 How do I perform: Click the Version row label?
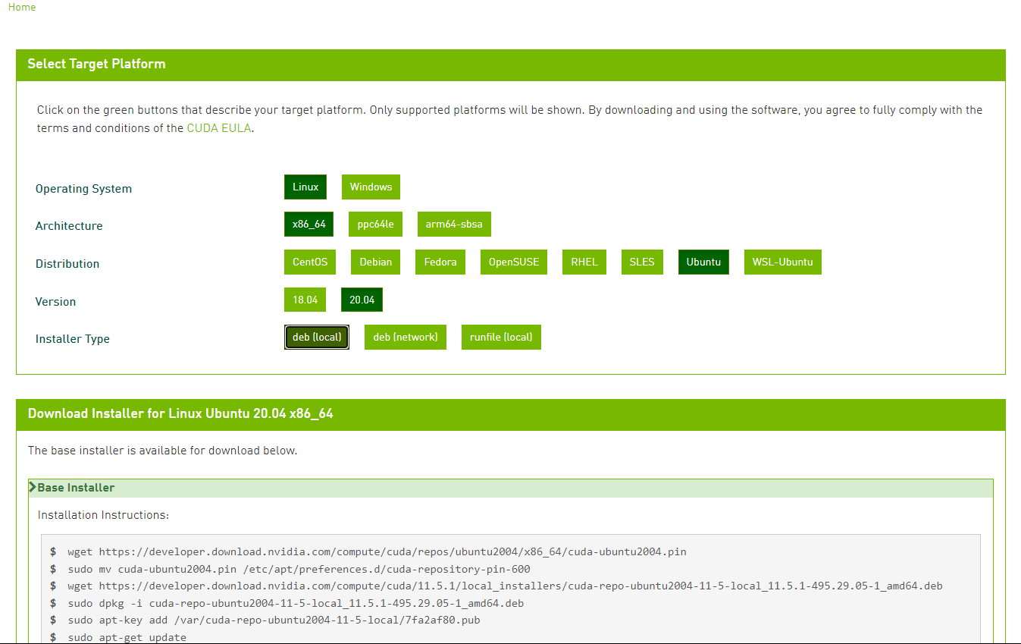pos(55,302)
